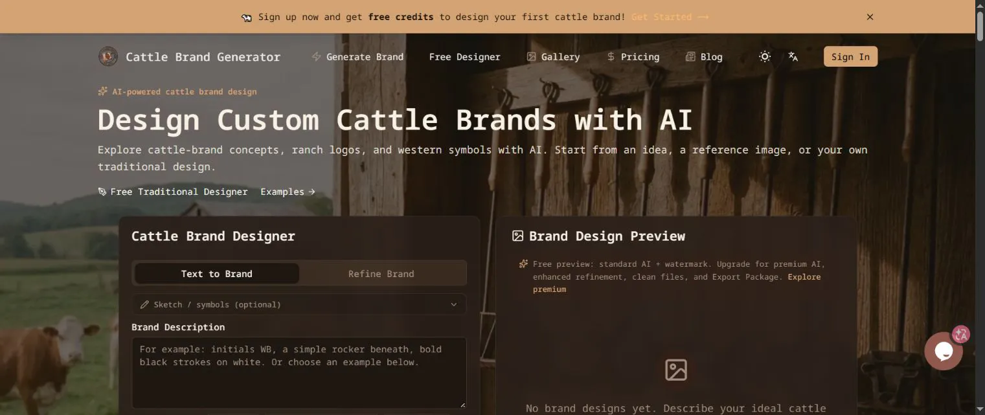Click the sparkle icon by AI-powered cattle brand design

click(x=102, y=91)
